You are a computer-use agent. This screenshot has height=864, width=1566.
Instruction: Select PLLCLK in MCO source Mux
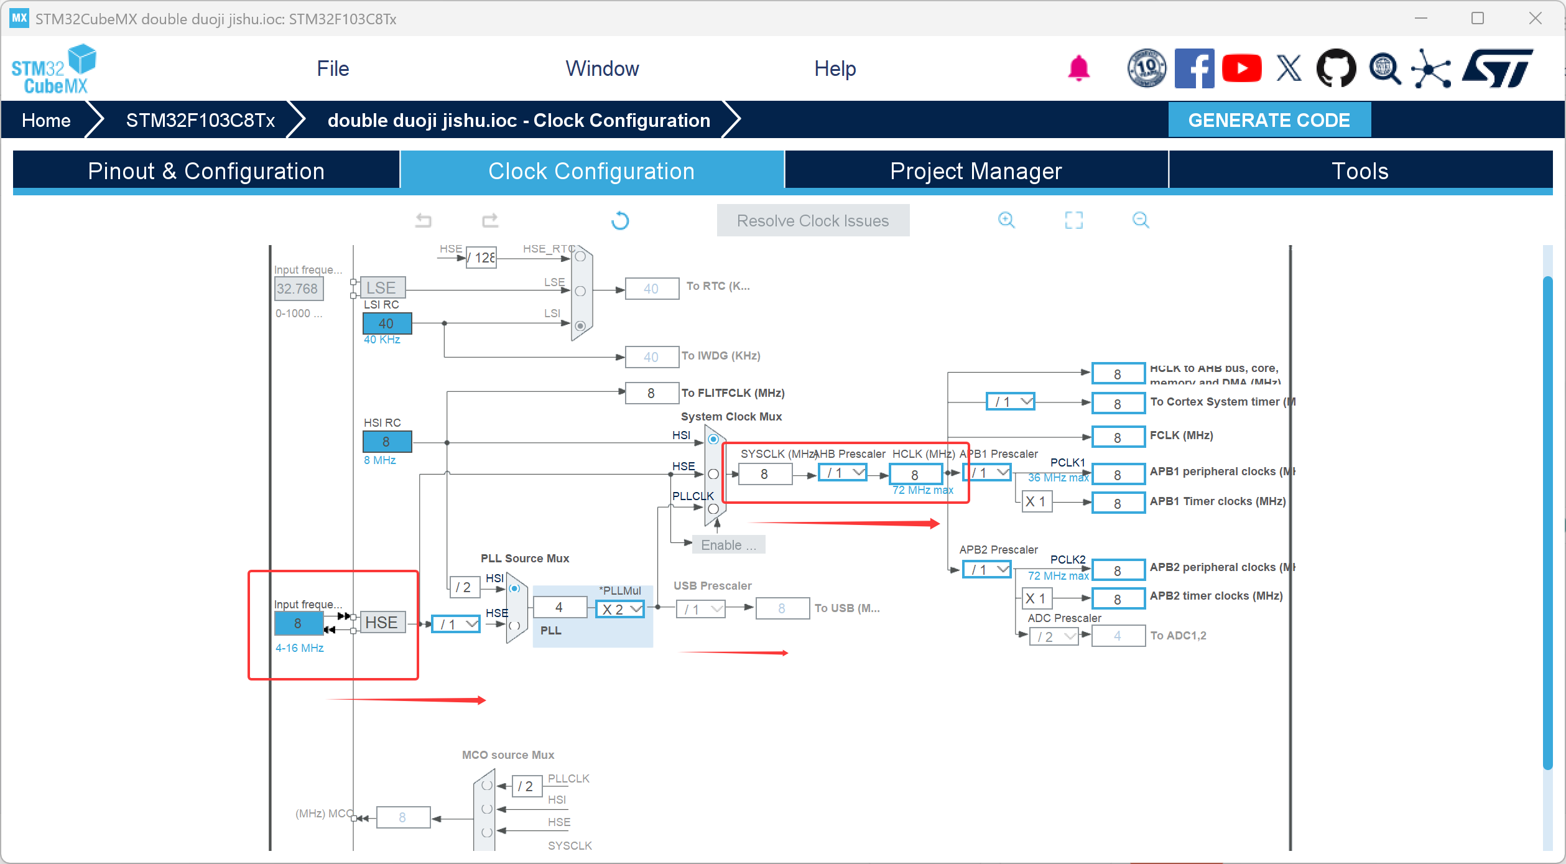pyautogui.click(x=487, y=786)
